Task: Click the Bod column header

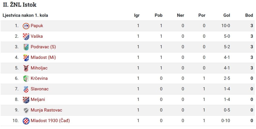Action: (249, 15)
